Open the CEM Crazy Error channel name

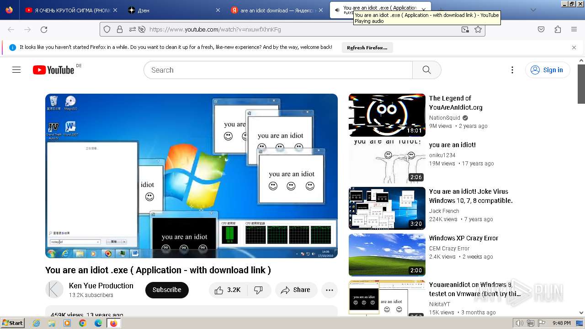(449, 249)
